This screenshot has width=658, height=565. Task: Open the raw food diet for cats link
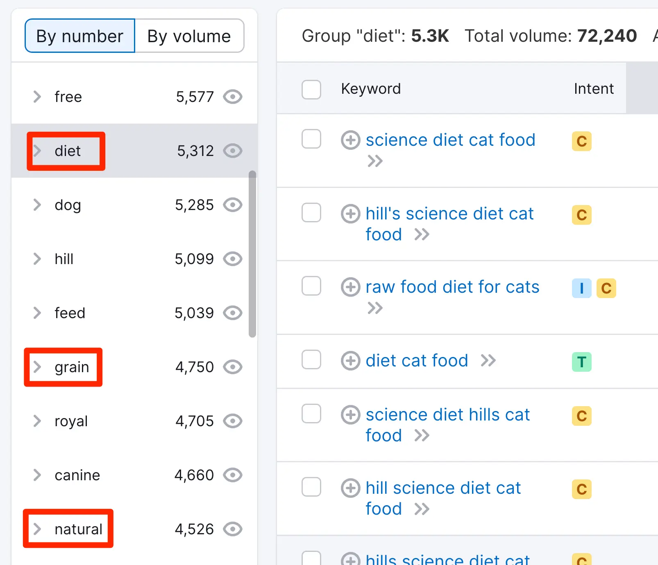(452, 287)
